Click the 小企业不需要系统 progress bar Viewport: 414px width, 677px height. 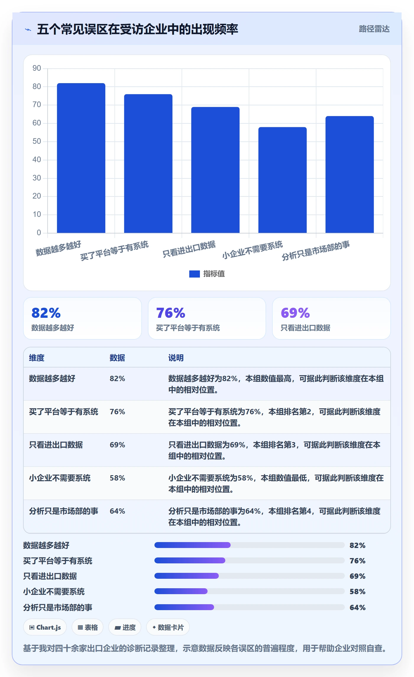click(x=250, y=591)
